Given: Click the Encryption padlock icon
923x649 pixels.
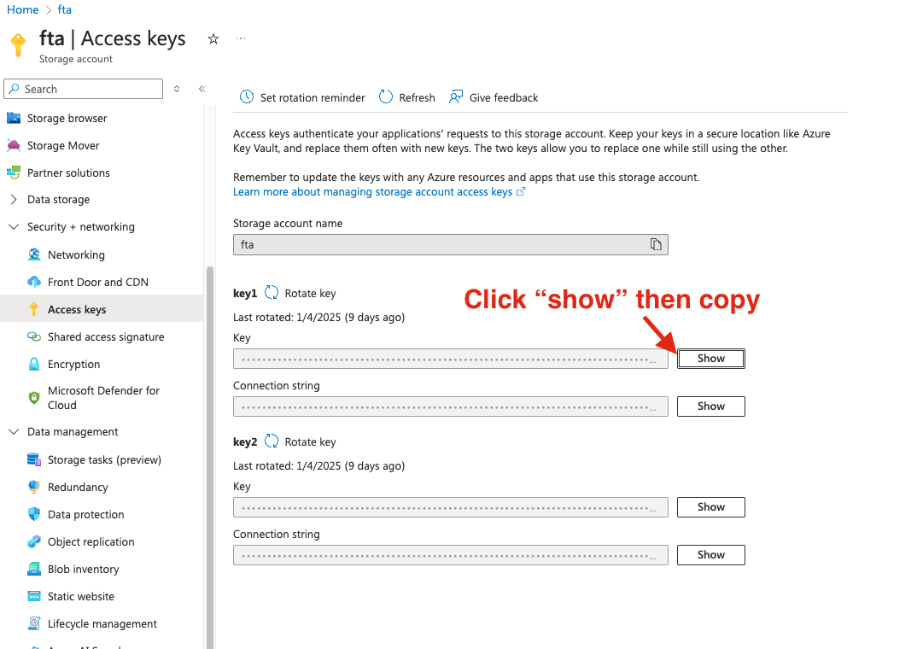Looking at the screenshot, I should (34, 364).
